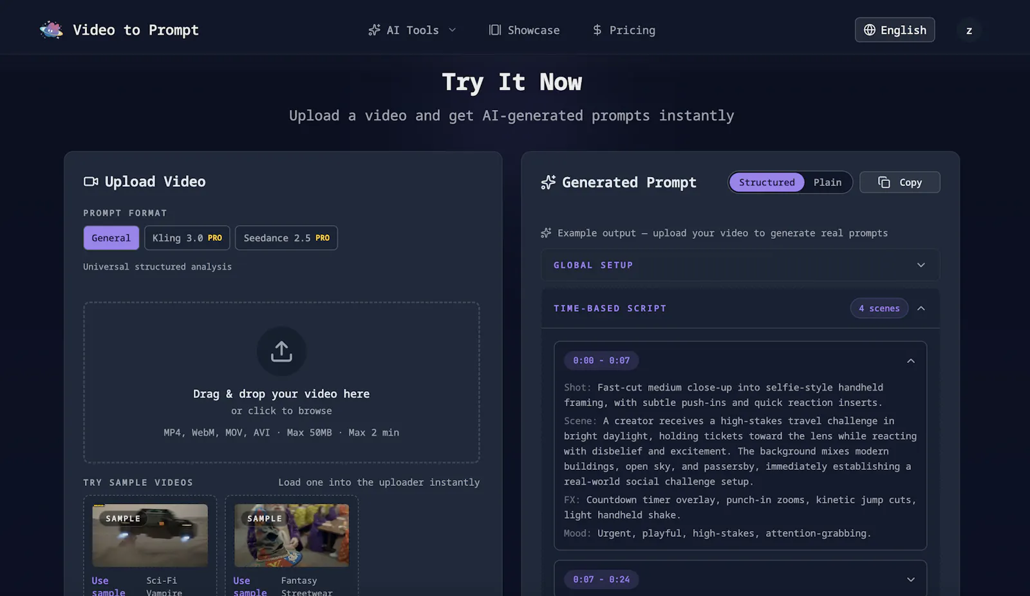The height and width of the screenshot is (596, 1030).
Task: Click the Showcase panel icon in the navbar
Action: click(x=495, y=30)
